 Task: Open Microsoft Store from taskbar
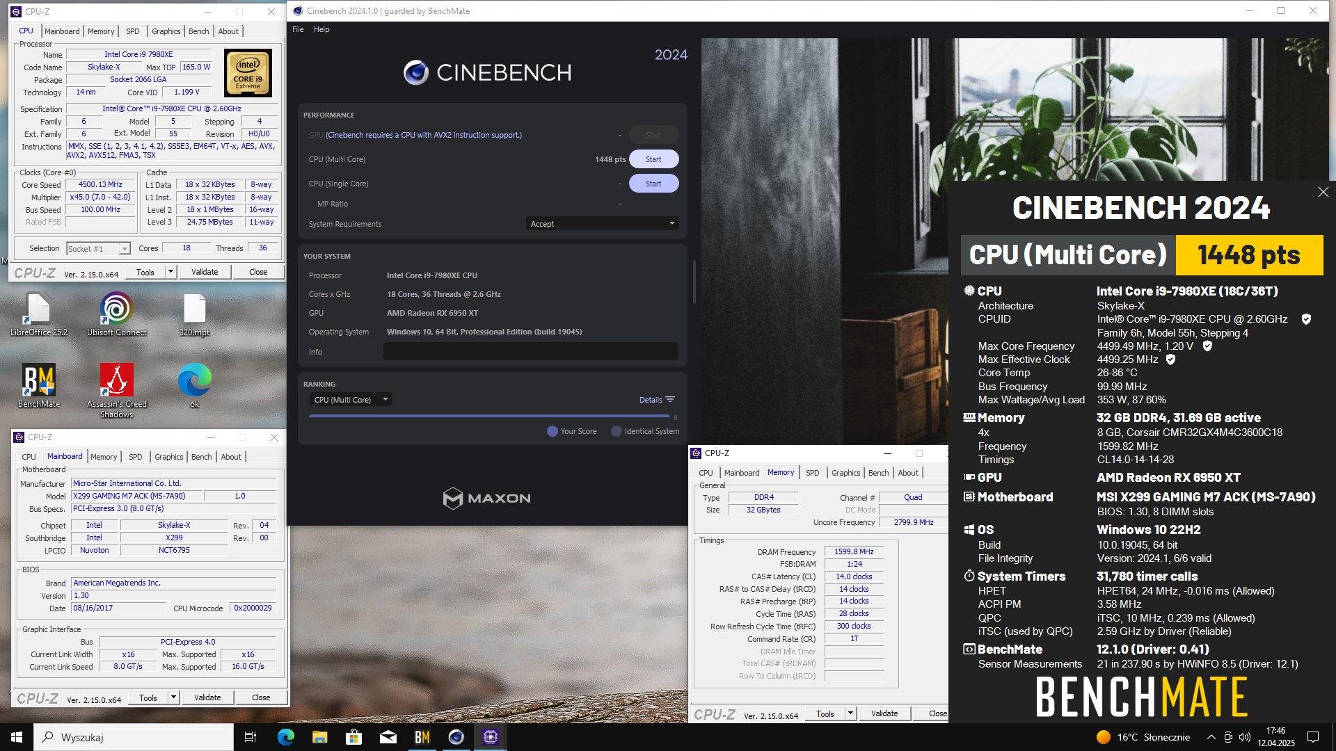pyautogui.click(x=354, y=737)
